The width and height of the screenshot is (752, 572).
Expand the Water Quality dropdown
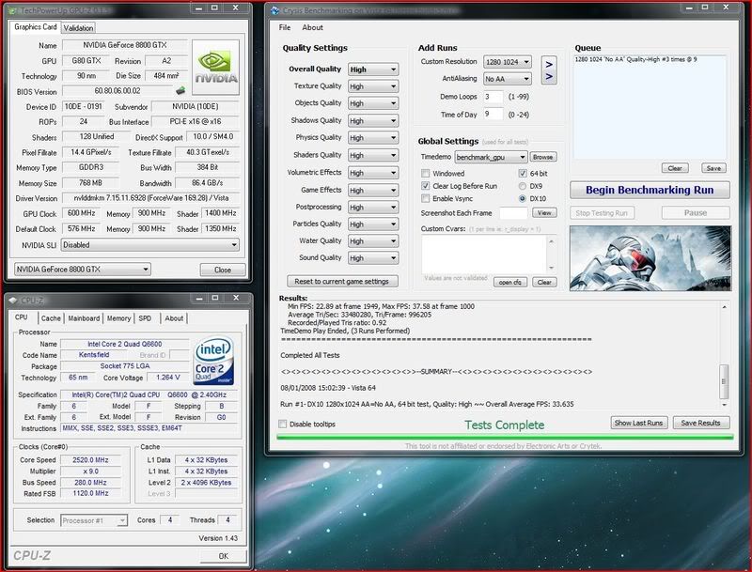(373, 241)
